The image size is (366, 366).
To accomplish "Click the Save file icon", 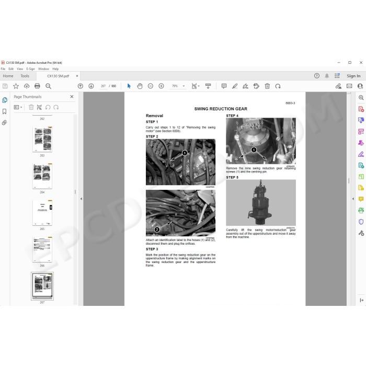I will [x=5, y=86].
